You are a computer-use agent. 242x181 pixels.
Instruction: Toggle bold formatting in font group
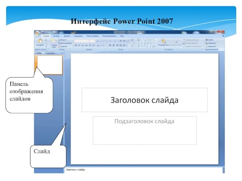[76, 46]
